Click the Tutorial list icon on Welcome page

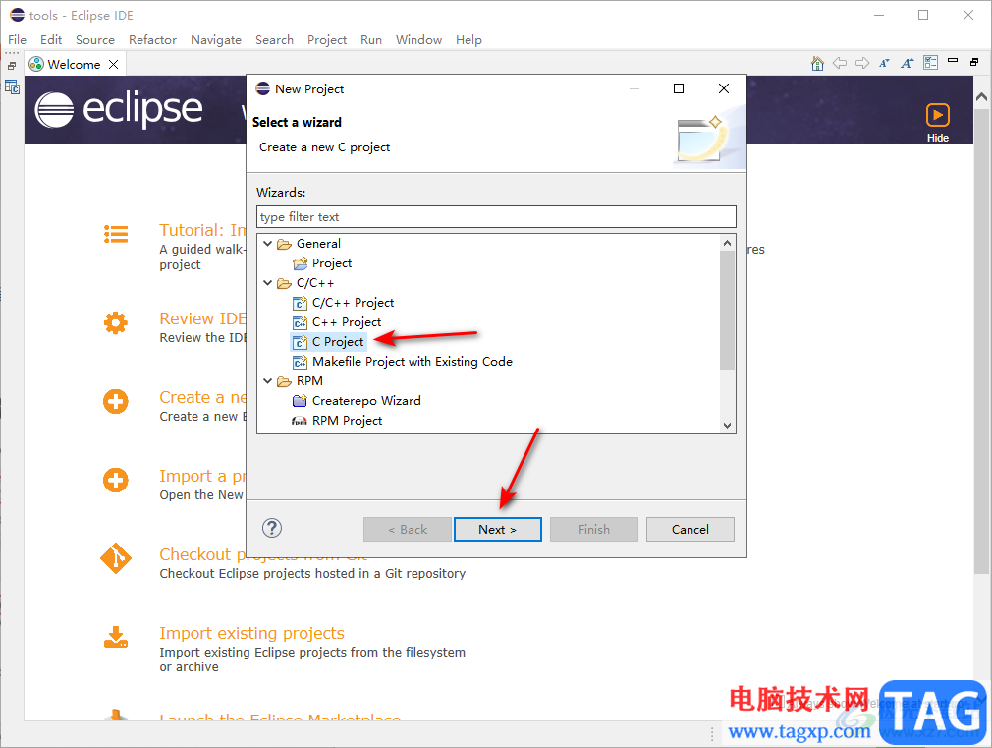pyautogui.click(x=116, y=234)
